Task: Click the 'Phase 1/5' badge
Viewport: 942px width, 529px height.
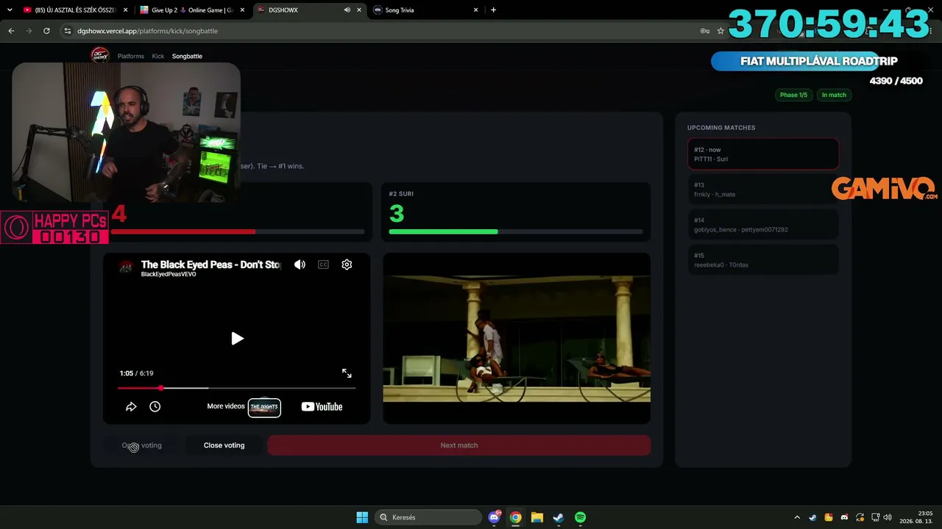Action: (x=793, y=95)
